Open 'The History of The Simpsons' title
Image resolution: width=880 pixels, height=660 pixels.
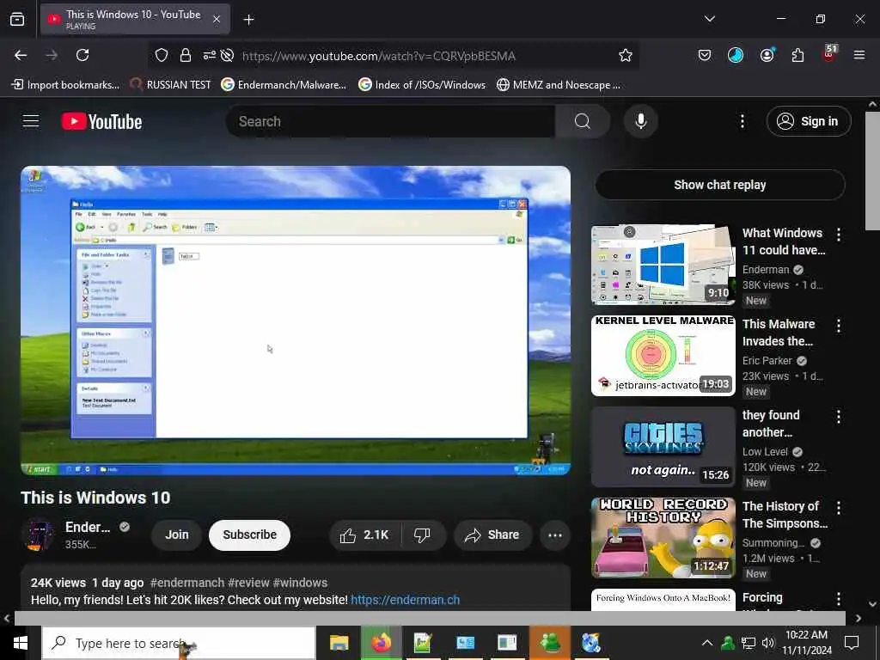coord(785,515)
